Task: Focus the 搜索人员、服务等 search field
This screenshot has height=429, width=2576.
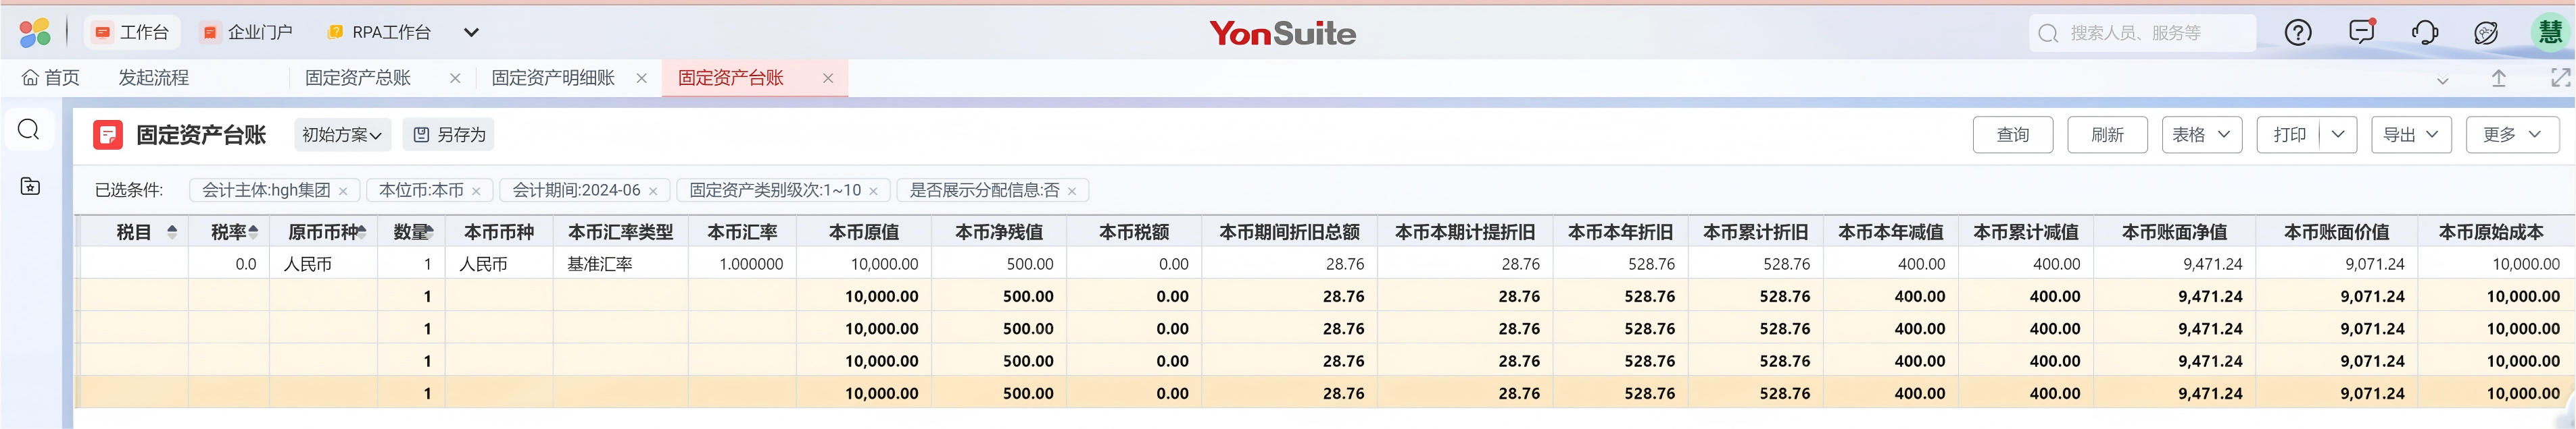Action: (x=2142, y=33)
